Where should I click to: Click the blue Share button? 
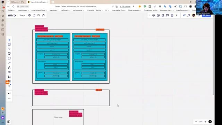[206, 15]
